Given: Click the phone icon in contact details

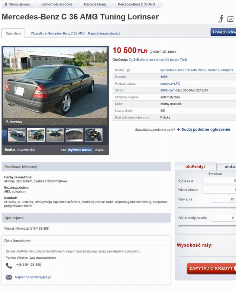Looking at the screenshot, I should click(x=9, y=266).
